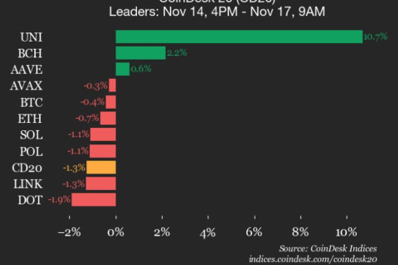Click the Source: CoinDesk Indices text
The image size is (398, 265).
point(327,249)
